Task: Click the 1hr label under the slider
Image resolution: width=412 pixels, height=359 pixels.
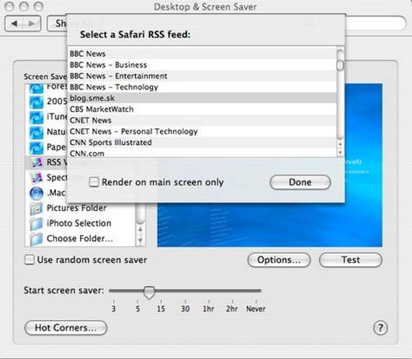Action: pyautogui.click(x=209, y=309)
